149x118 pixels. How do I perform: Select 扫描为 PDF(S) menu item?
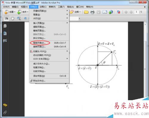coord(49,51)
